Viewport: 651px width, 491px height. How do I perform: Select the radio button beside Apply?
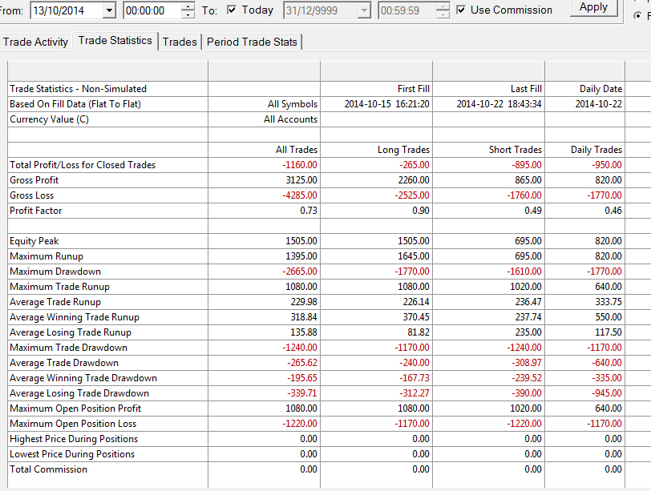pos(637,15)
